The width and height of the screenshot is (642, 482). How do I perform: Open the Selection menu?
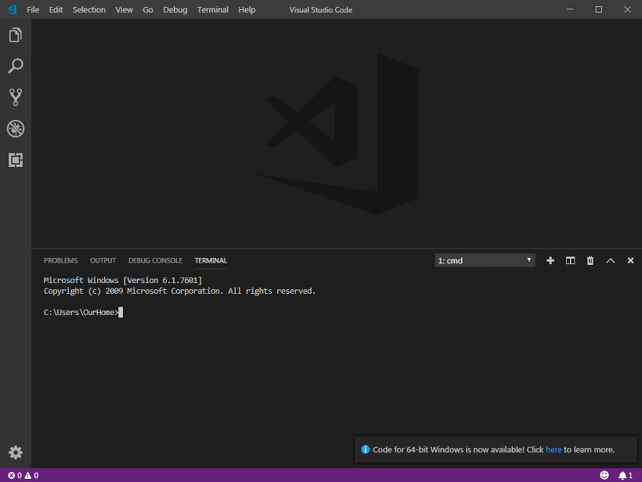coord(88,9)
